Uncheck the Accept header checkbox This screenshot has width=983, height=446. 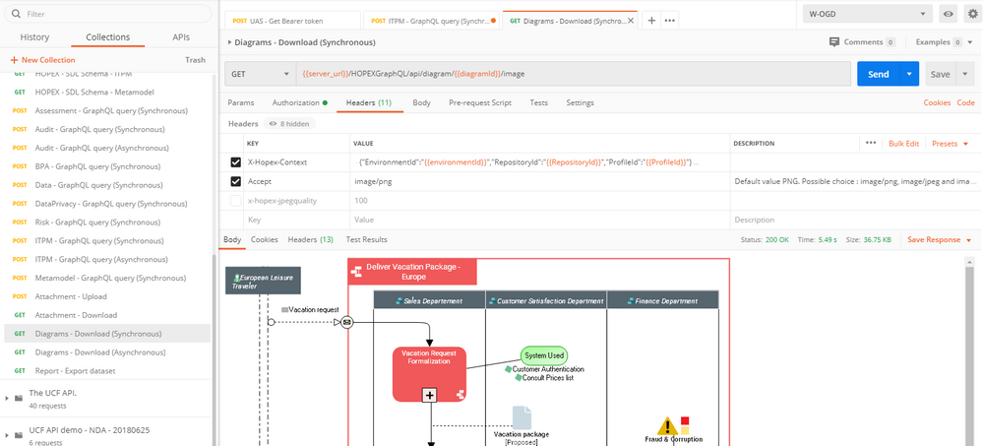pos(235,181)
